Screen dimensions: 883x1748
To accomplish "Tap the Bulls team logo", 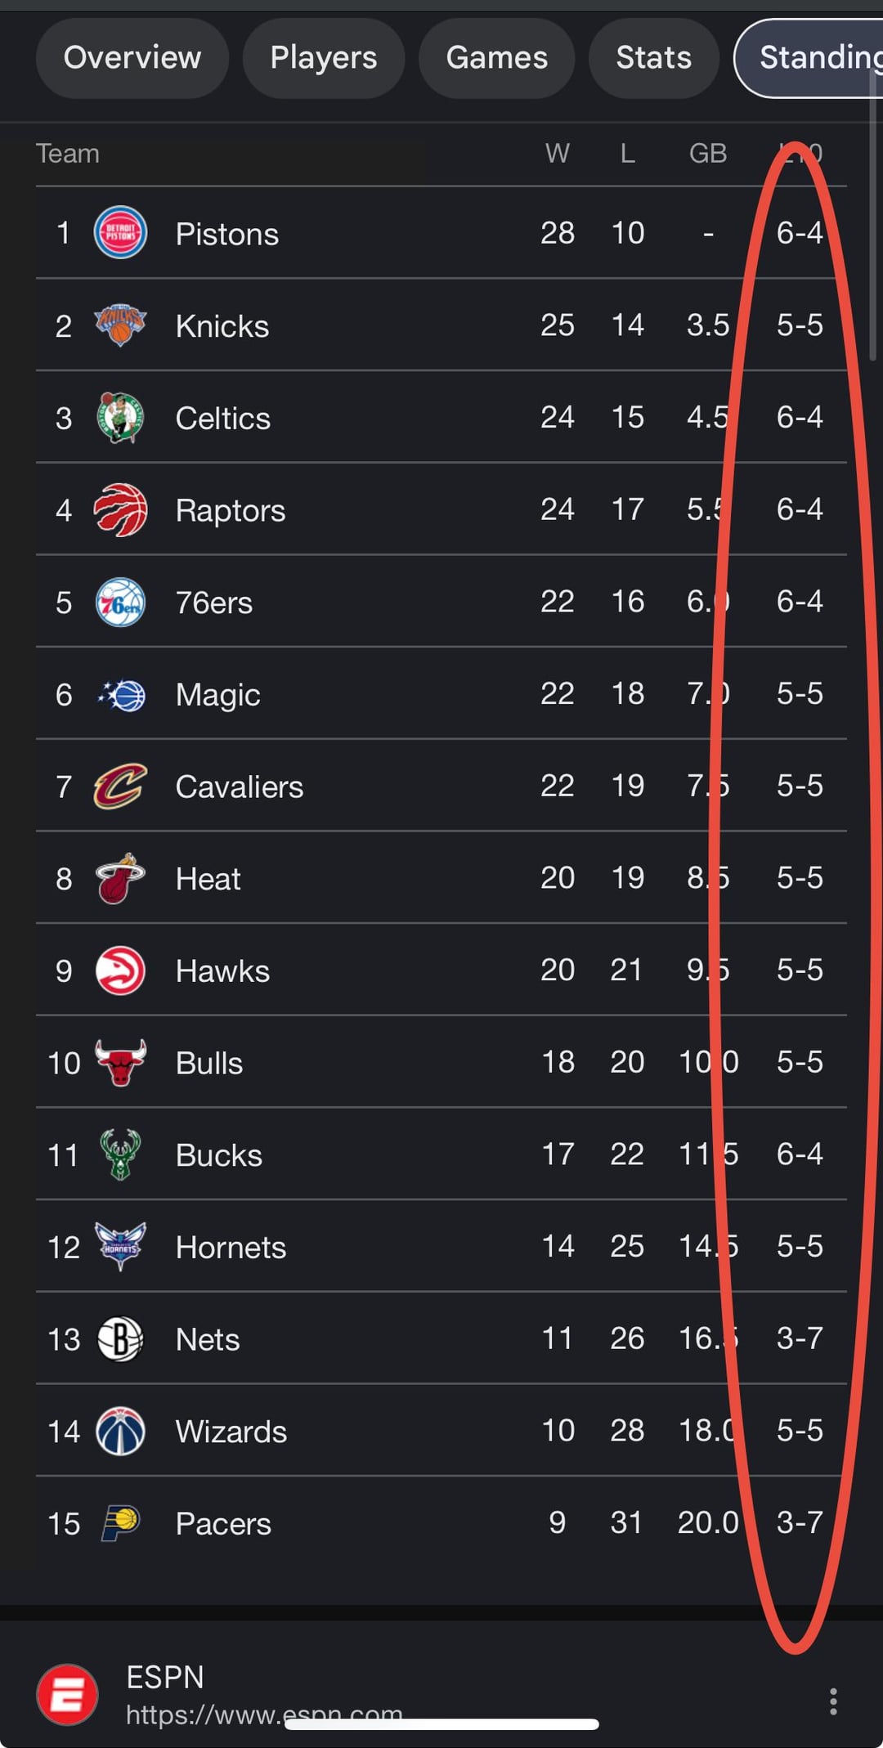I will 120,1063.
